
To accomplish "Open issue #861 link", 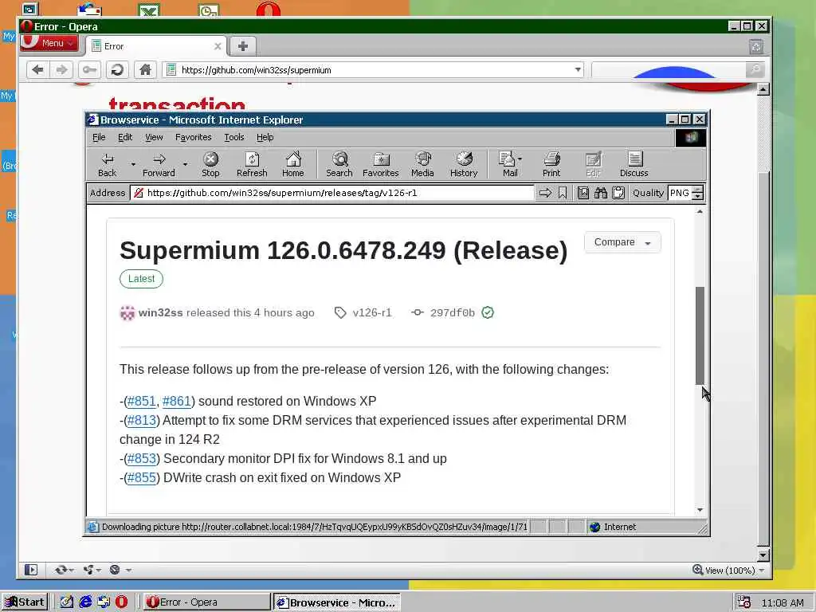I will [177, 402].
